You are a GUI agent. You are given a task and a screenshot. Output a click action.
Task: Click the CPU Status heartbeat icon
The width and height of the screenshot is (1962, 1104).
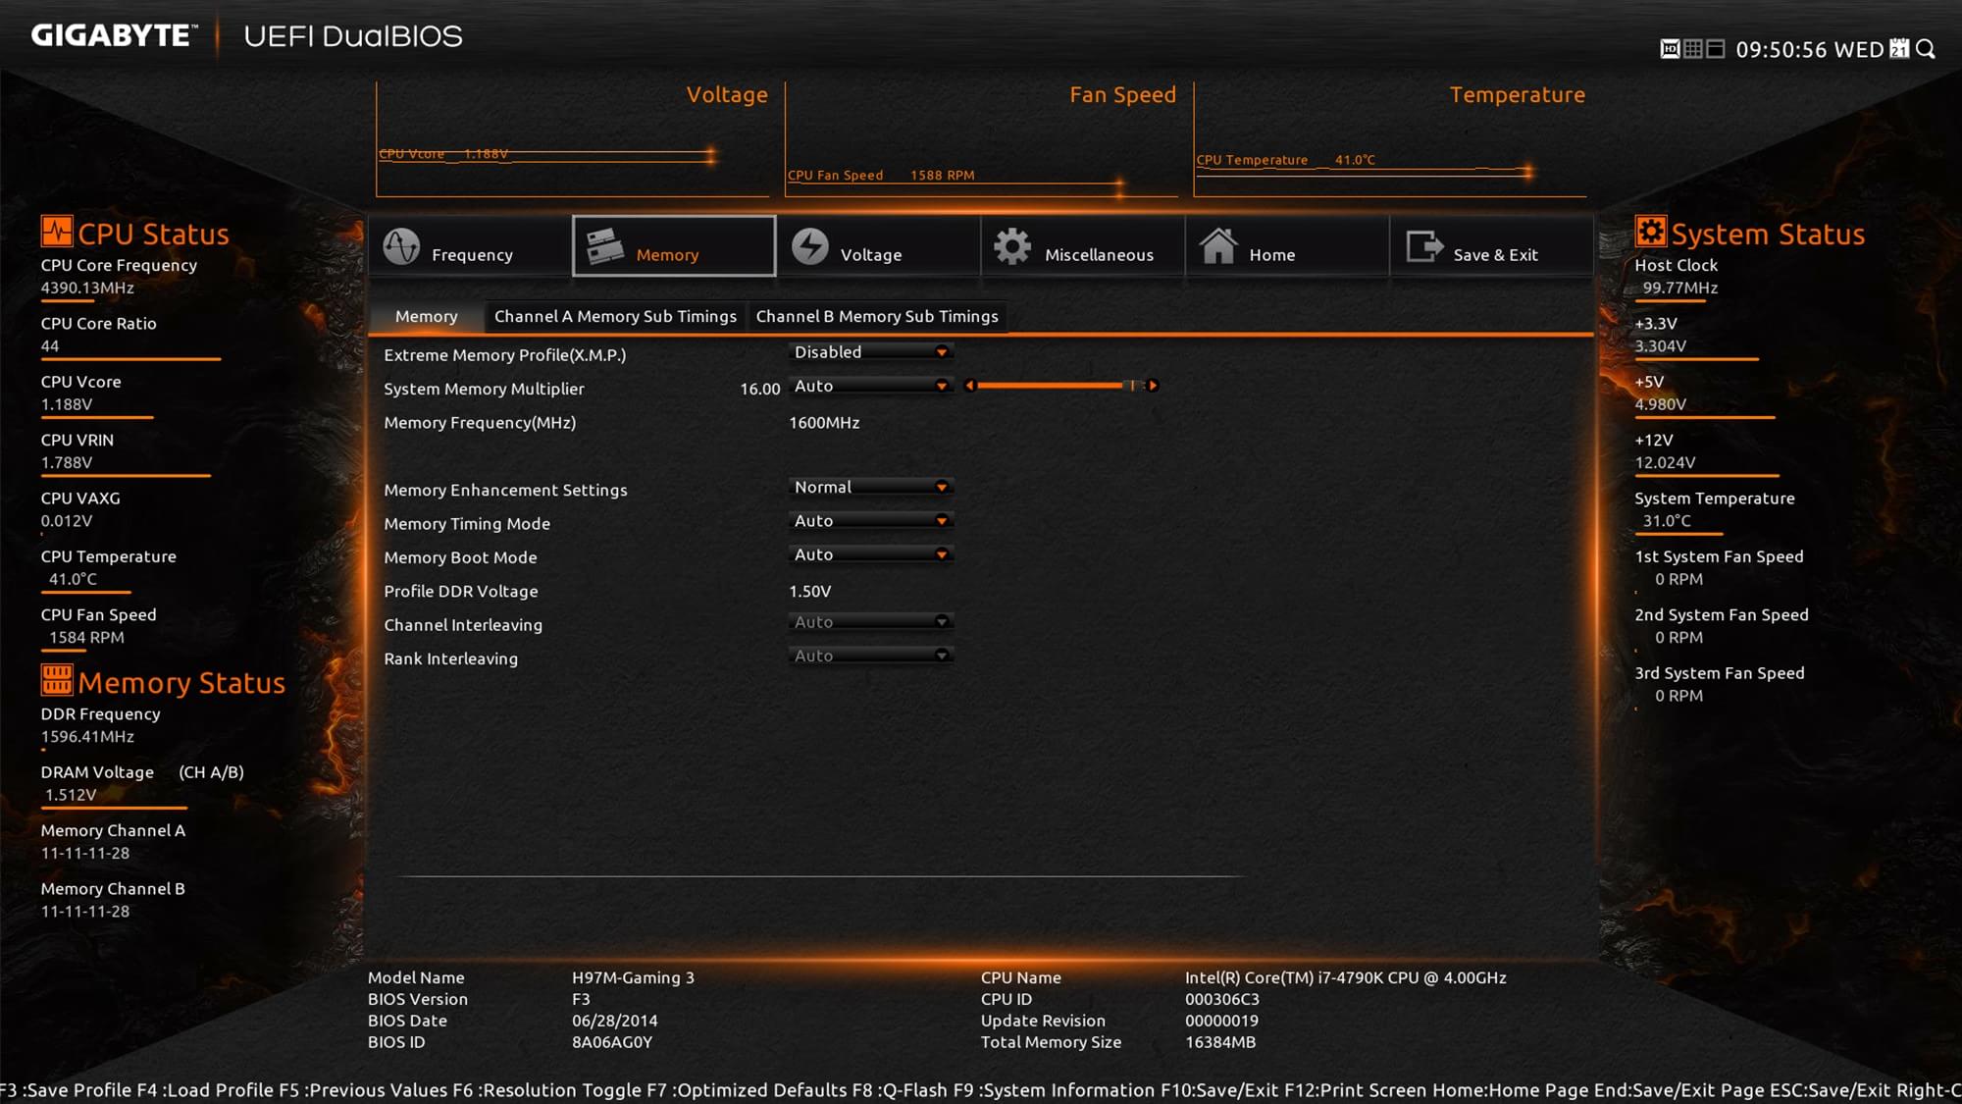click(56, 232)
